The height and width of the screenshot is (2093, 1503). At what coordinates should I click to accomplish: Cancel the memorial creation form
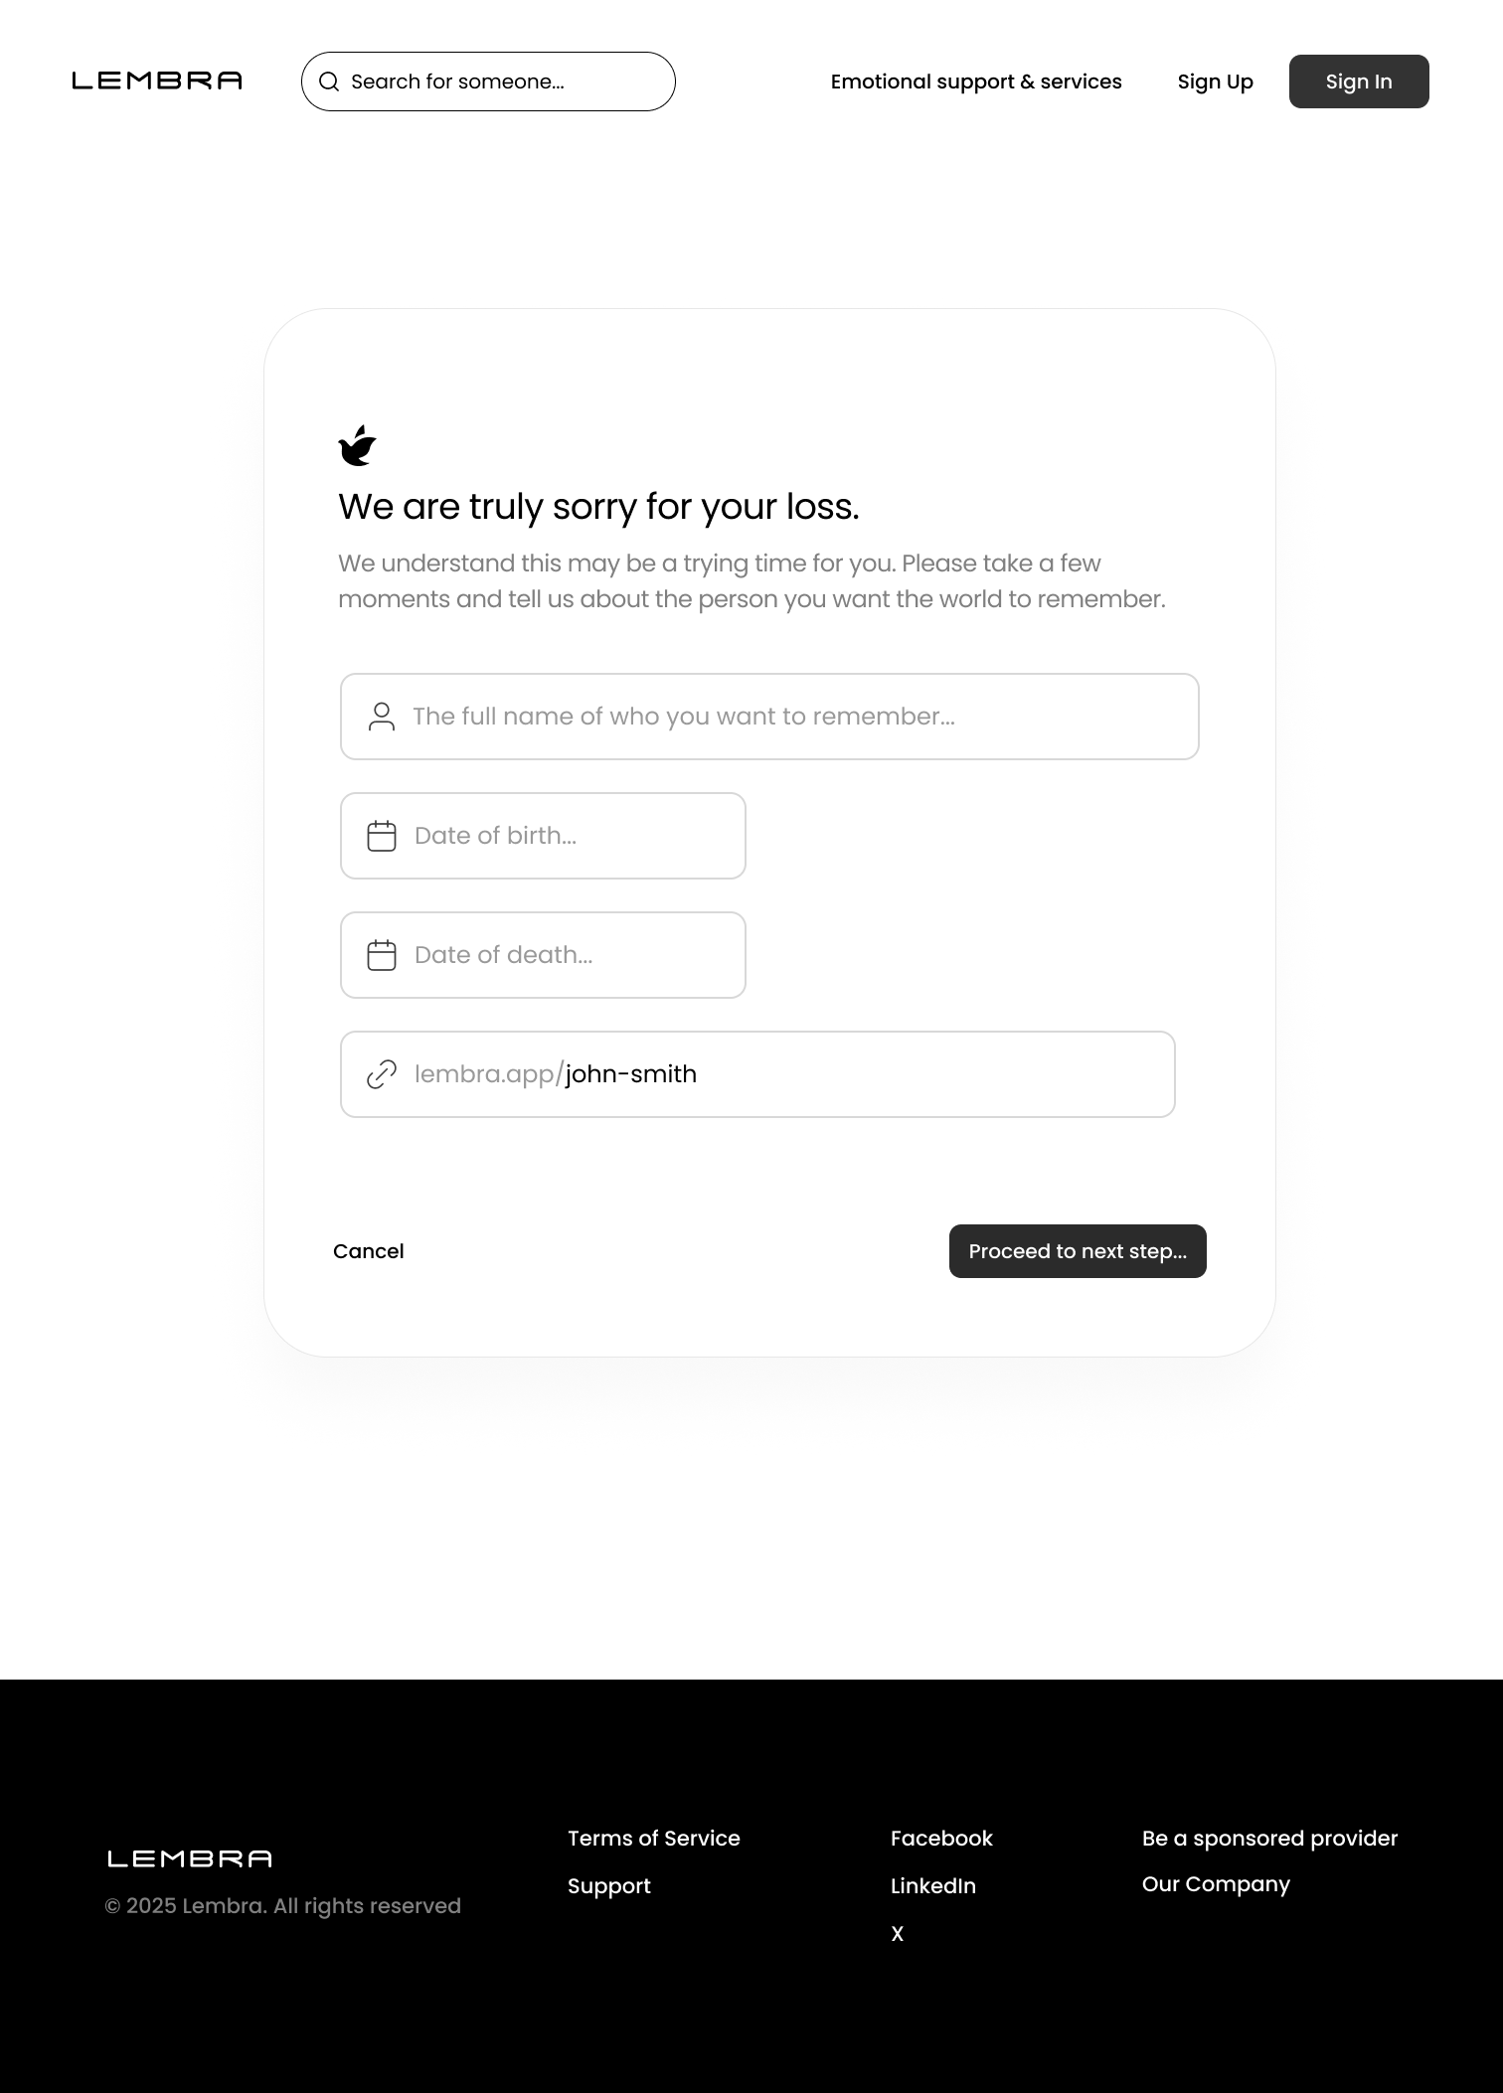368,1251
